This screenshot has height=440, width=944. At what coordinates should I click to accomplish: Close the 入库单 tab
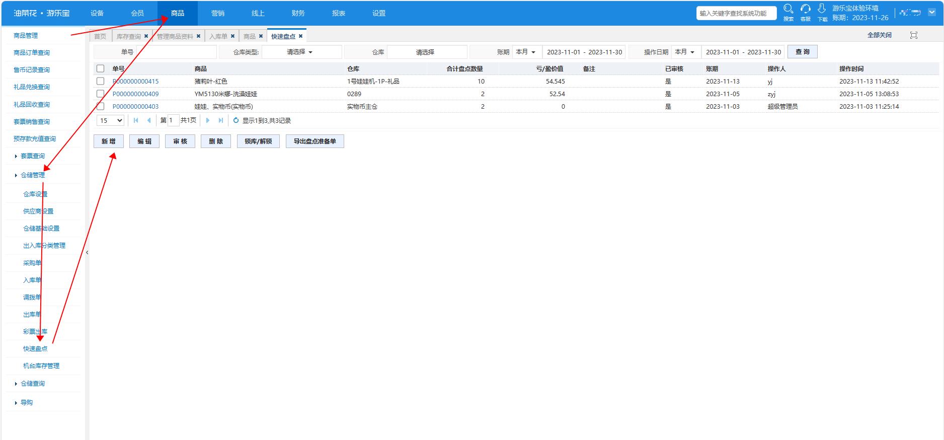coord(232,36)
